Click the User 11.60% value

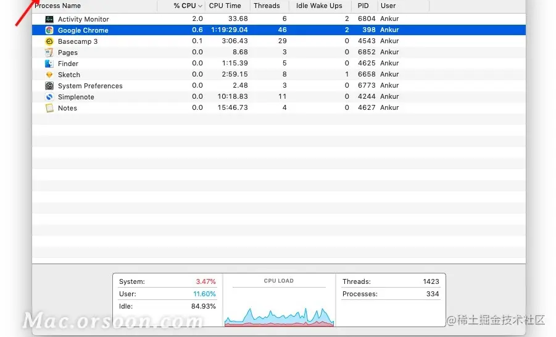coord(204,294)
